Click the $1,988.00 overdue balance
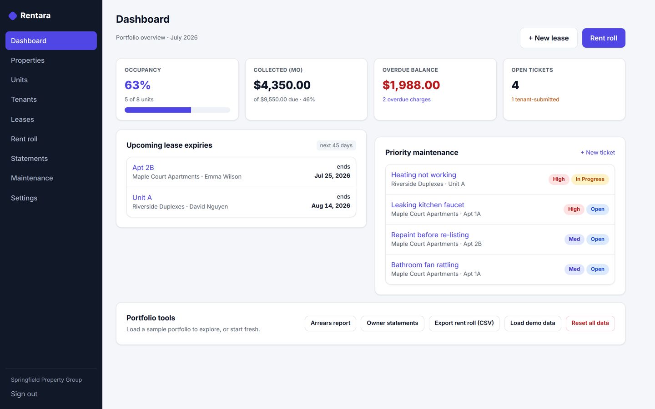655x409 pixels. coord(411,85)
